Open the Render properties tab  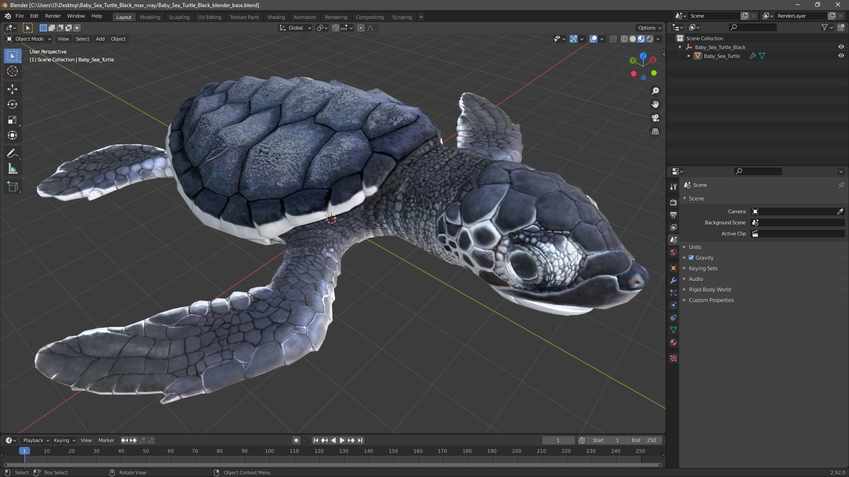tap(673, 202)
